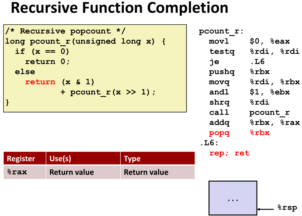The image size is (302, 216).
Task: Click the assembly label "pcount_r:"
Action: pyautogui.click(x=221, y=31)
